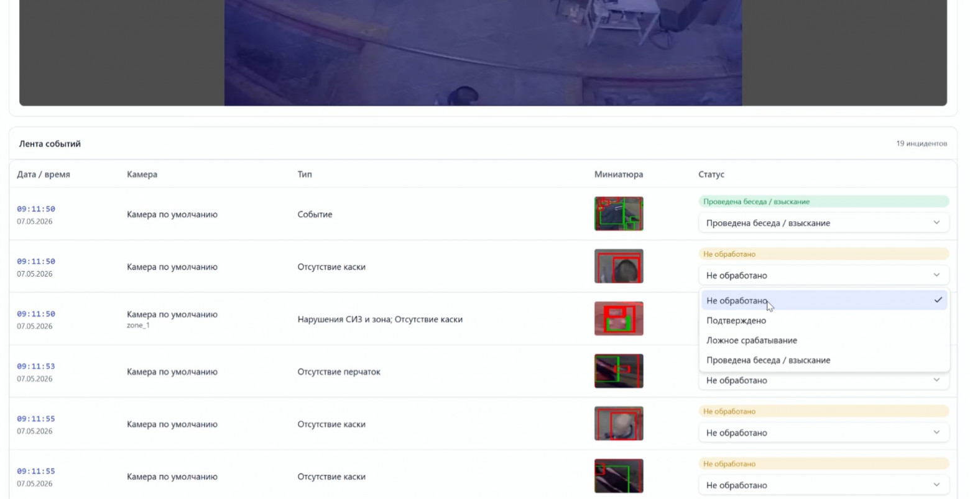
Task: View thumbnail in the last visible row
Action: click(619, 476)
